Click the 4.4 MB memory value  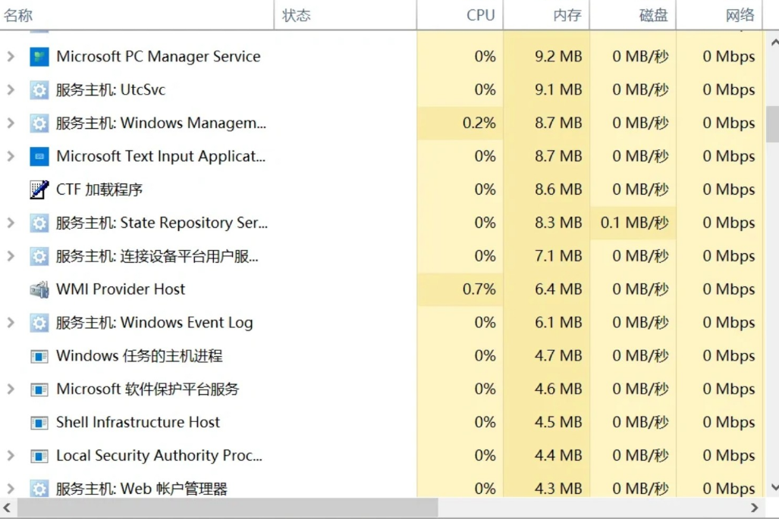click(558, 455)
